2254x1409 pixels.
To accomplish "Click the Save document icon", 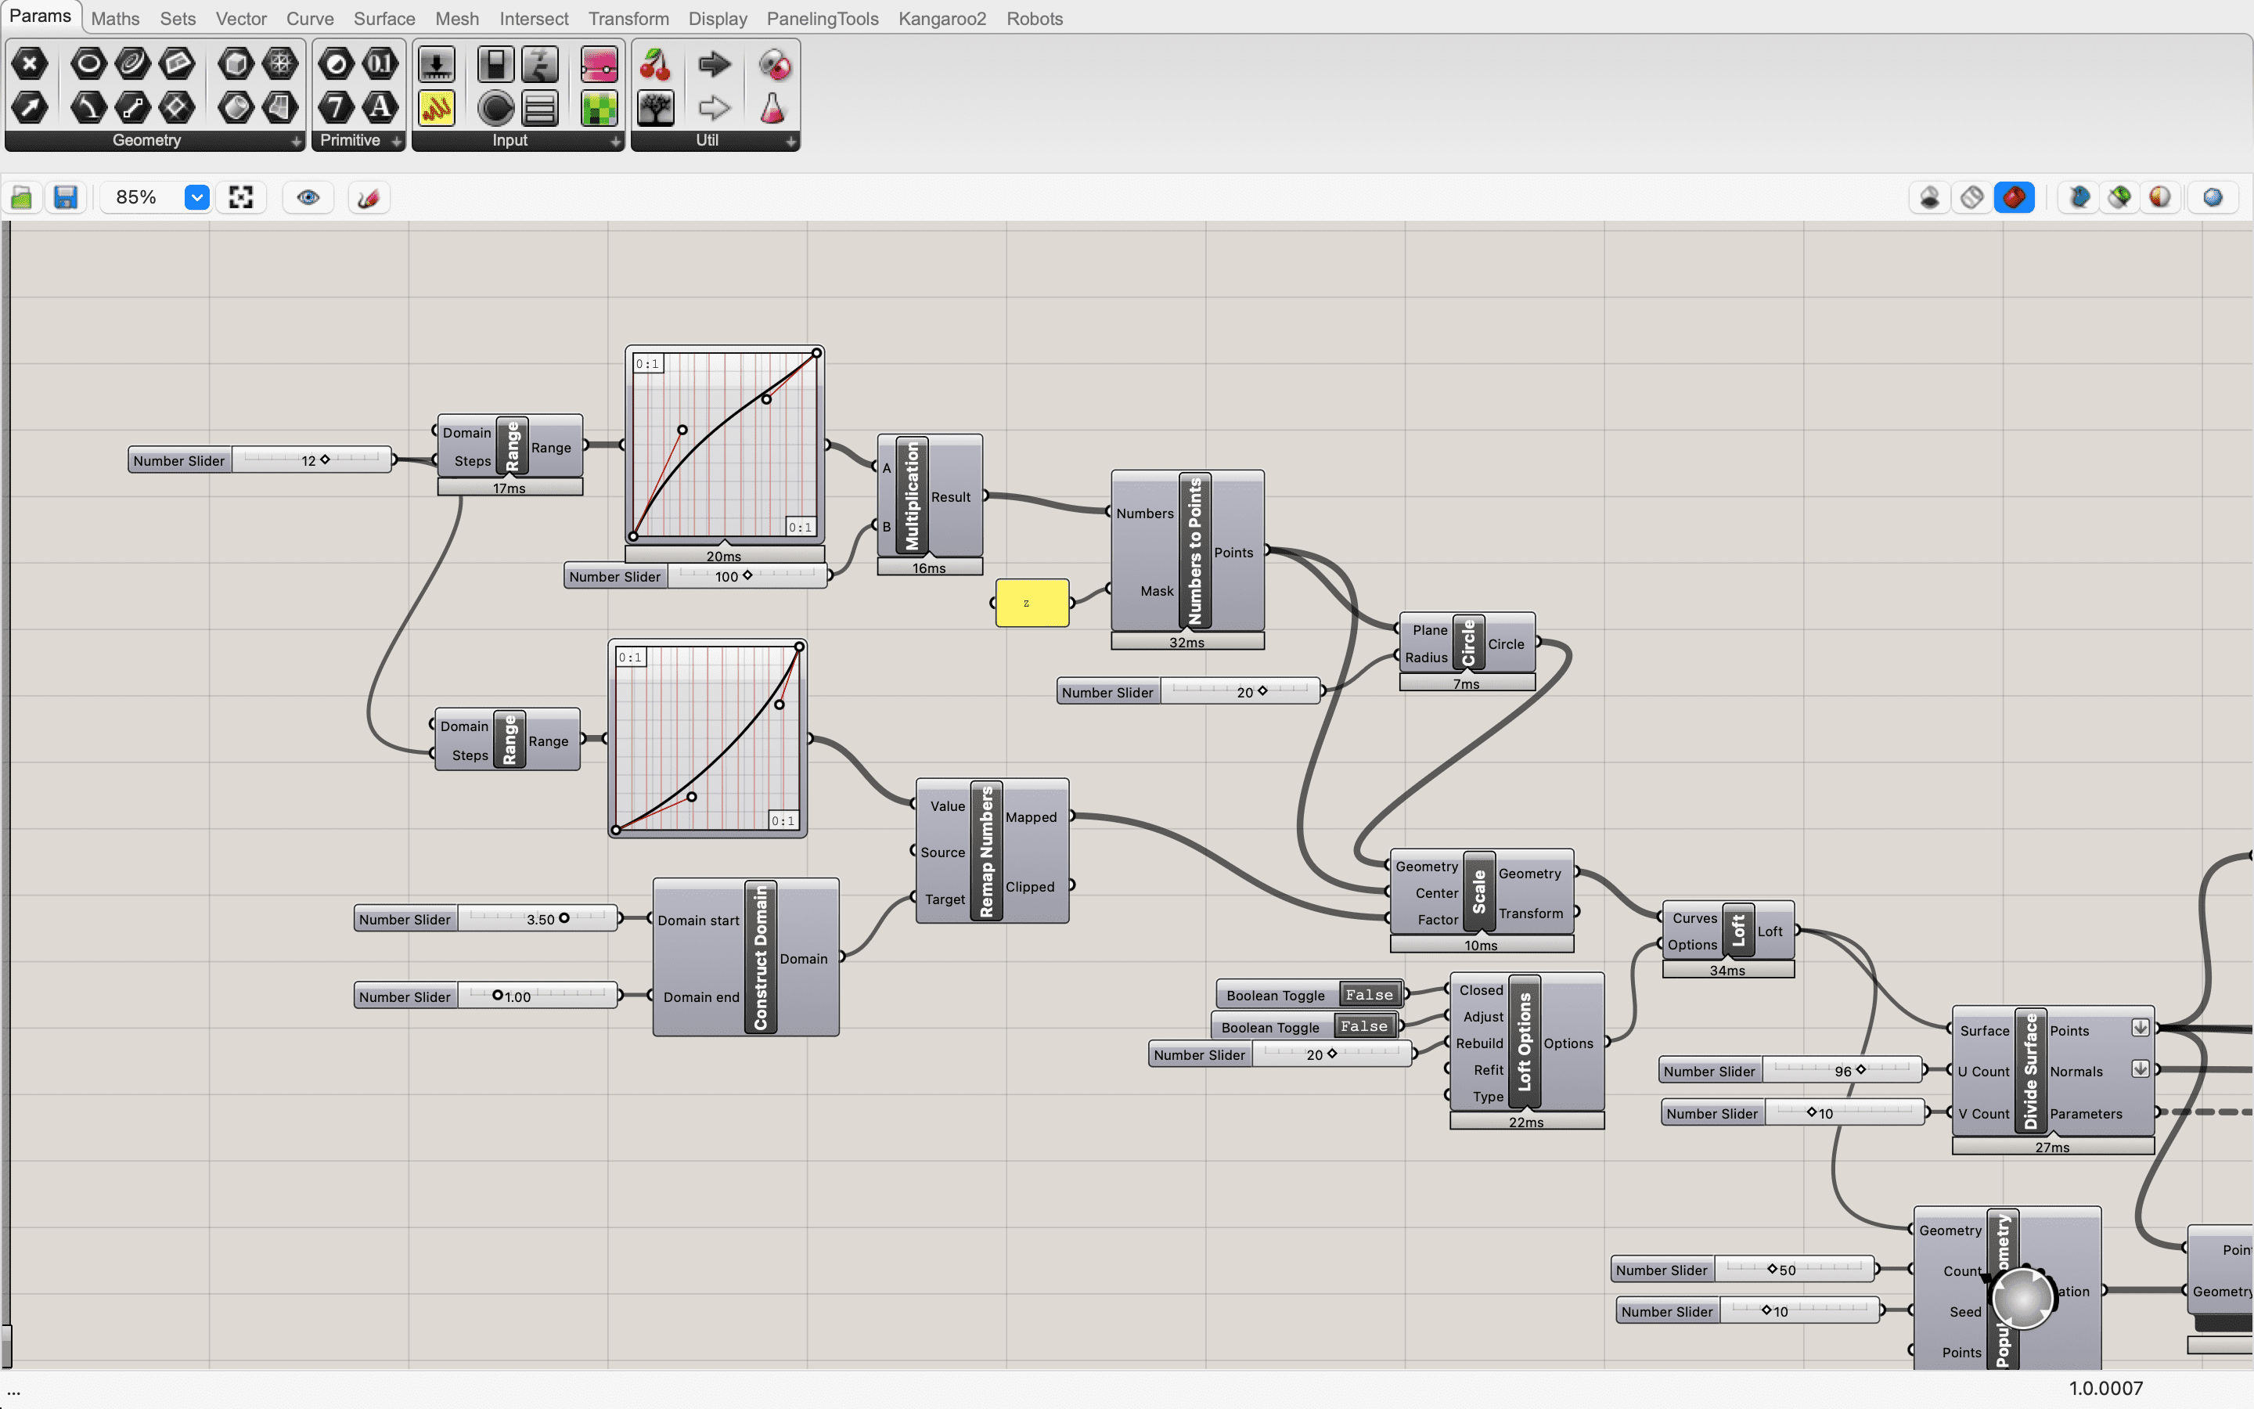I will click(x=65, y=197).
